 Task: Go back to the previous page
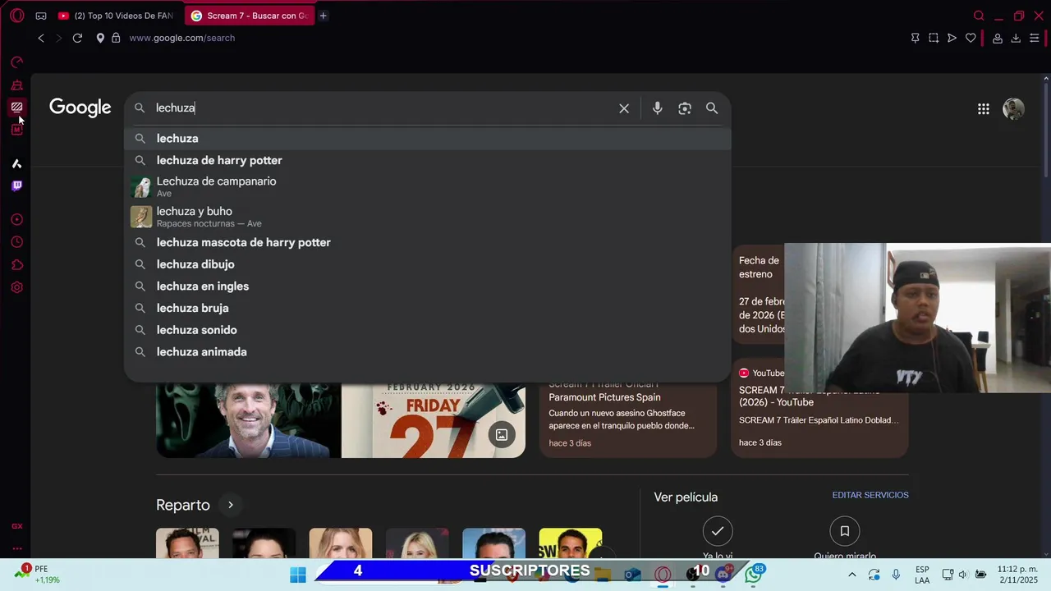[41, 38]
